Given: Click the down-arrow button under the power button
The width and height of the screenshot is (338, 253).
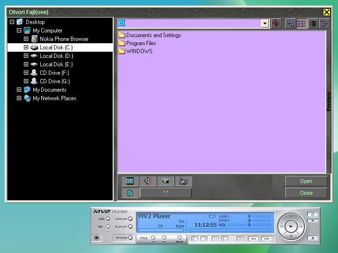Looking at the screenshot, I should click(x=313, y=221).
